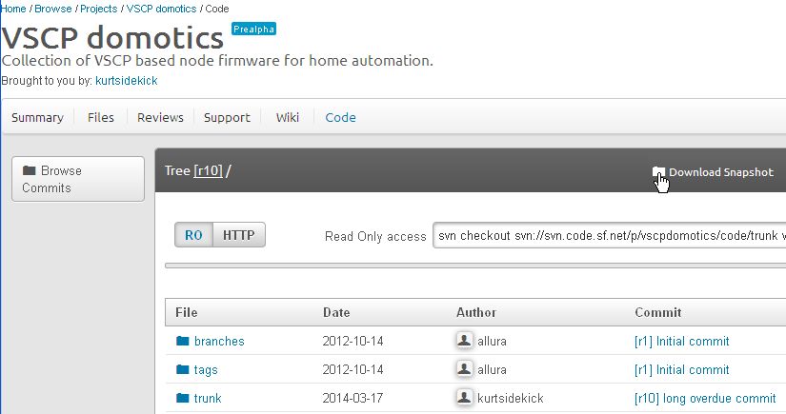This screenshot has height=414, width=786.
Task: Click the r10 revision link in Tree header
Action: click(208, 171)
